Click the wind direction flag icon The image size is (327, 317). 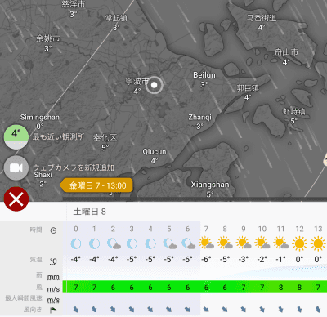[53, 310]
